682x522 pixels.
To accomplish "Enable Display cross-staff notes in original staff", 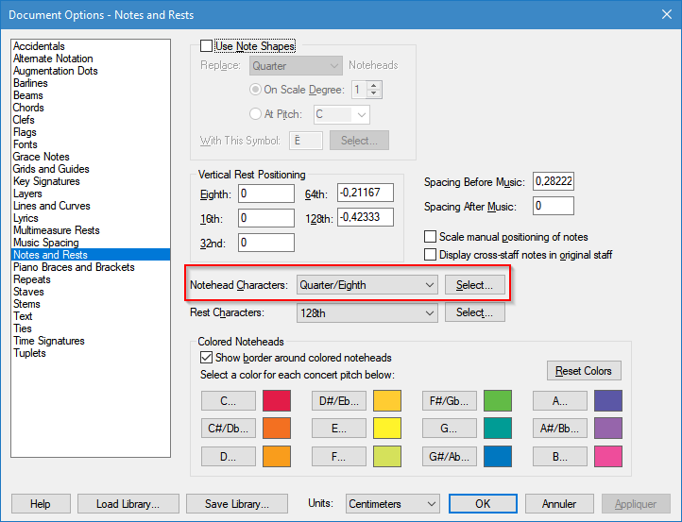I will click(431, 255).
